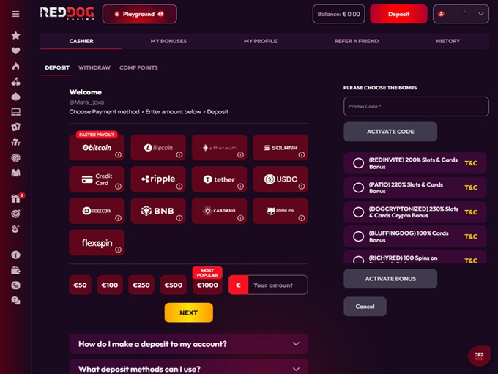
Task: Open the gift box promotions icon
Action: coord(15,198)
